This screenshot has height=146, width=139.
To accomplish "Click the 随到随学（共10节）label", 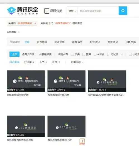I will (x=16, y=90).
